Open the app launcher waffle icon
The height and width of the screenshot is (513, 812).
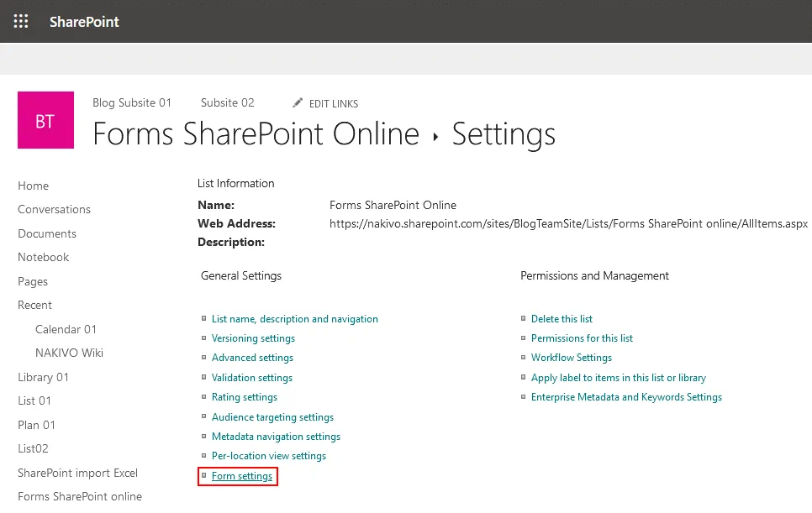point(21,22)
